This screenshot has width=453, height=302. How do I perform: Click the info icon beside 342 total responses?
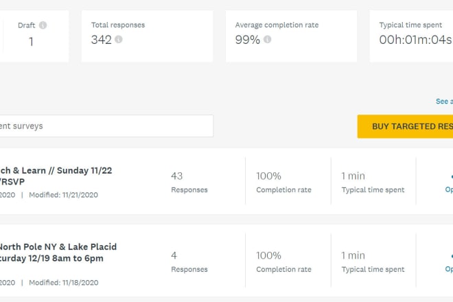[119, 40]
